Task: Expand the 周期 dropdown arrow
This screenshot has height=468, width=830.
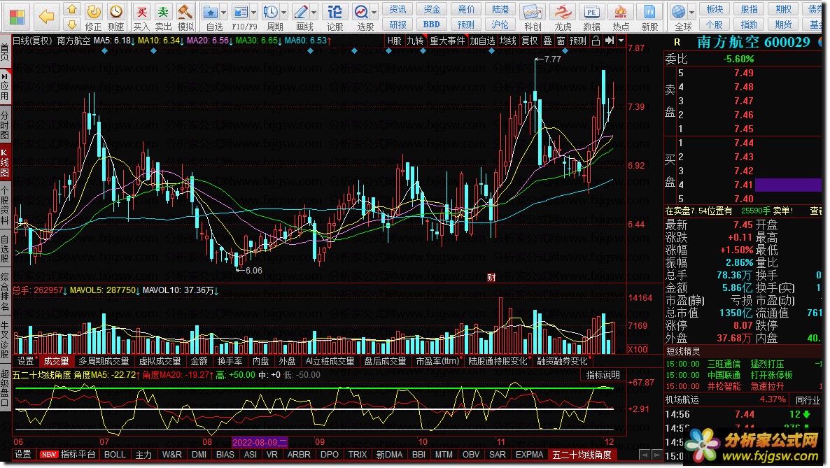Action: 283,12
